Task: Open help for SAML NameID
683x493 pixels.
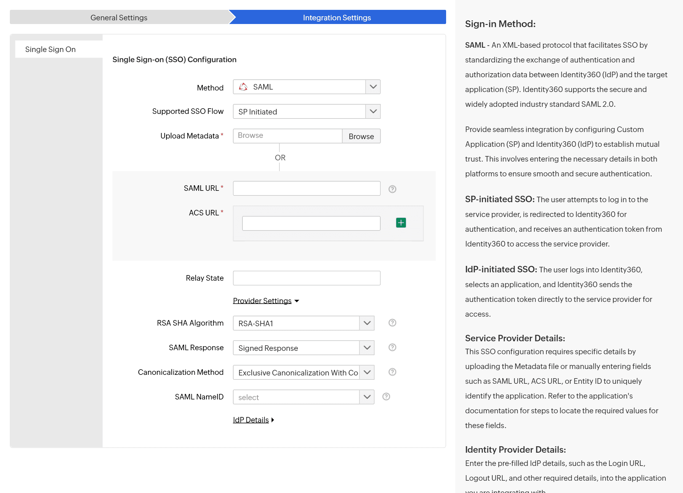Action: point(386,397)
